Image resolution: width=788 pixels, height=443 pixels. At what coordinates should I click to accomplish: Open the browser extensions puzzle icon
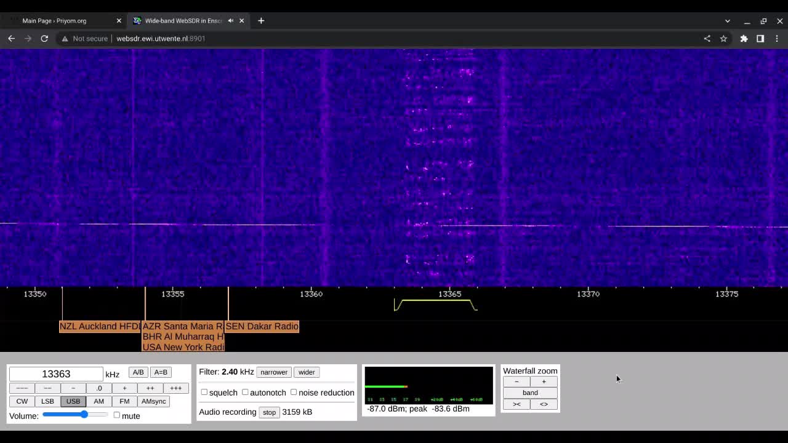click(744, 38)
